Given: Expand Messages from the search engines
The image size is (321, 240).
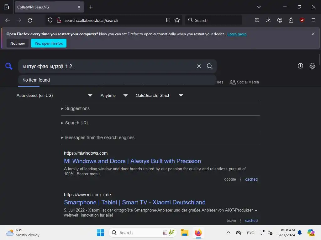Looking at the screenshot, I should [98, 137].
